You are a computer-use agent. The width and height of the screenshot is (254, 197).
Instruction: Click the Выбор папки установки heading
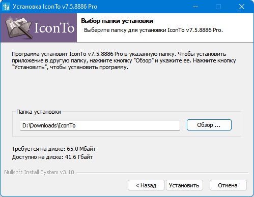pos(117,21)
